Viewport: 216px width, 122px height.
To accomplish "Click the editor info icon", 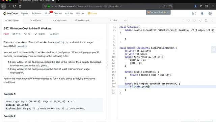I will (183, 20).
